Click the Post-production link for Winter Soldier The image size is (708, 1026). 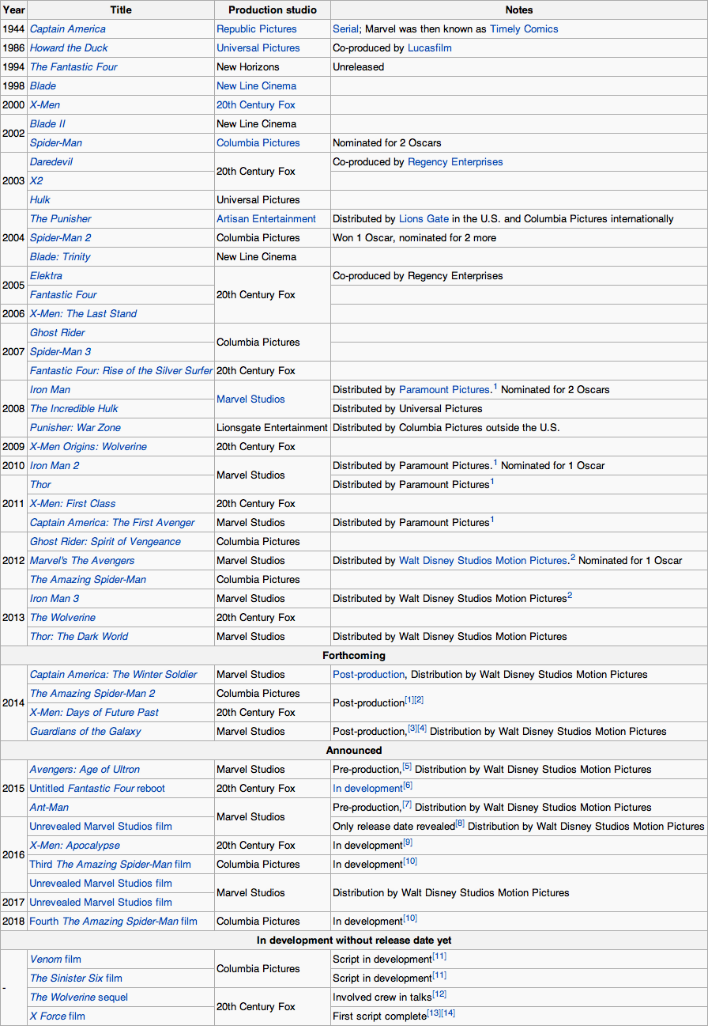pos(368,675)
